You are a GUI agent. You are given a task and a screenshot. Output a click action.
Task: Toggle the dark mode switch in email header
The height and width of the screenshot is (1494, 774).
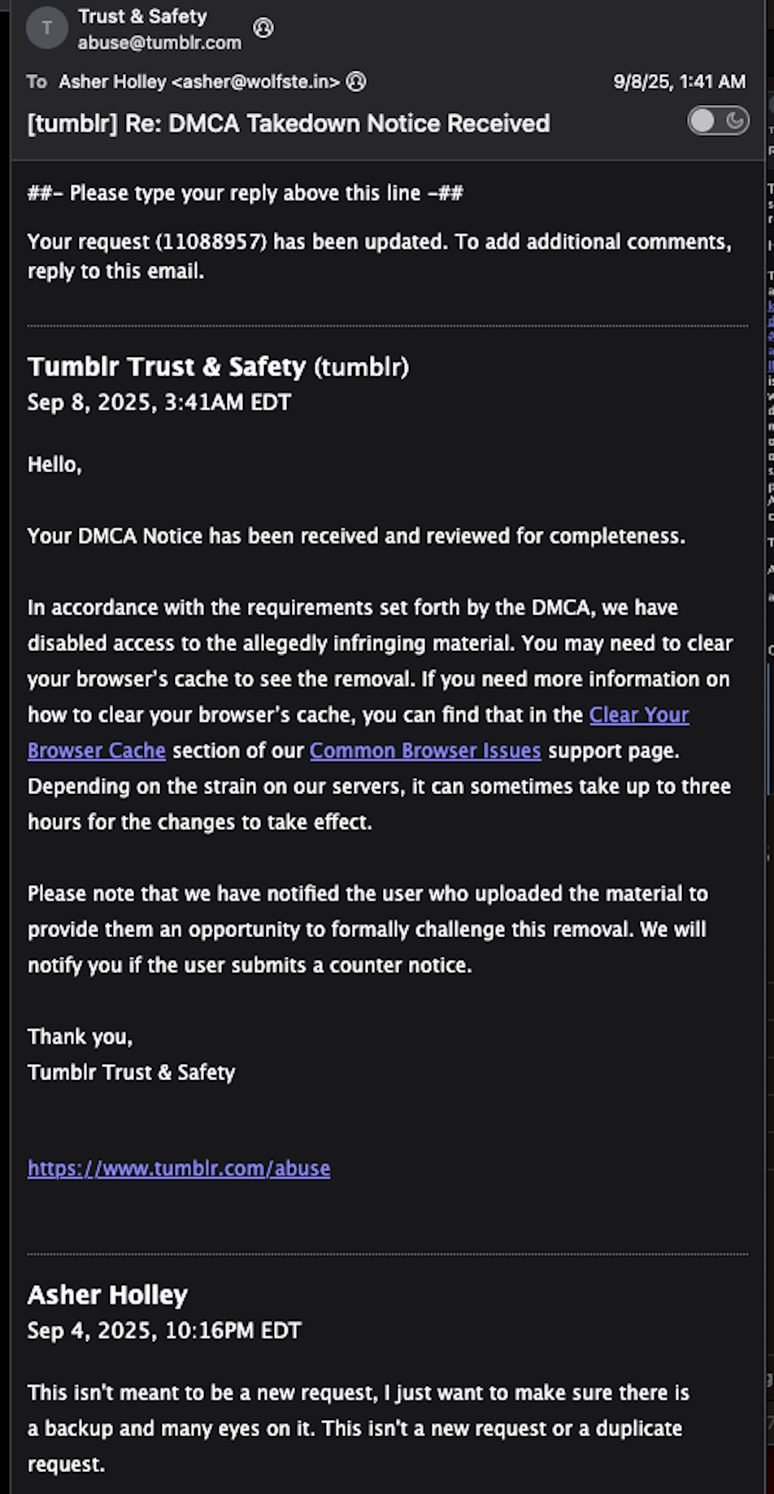719,121
